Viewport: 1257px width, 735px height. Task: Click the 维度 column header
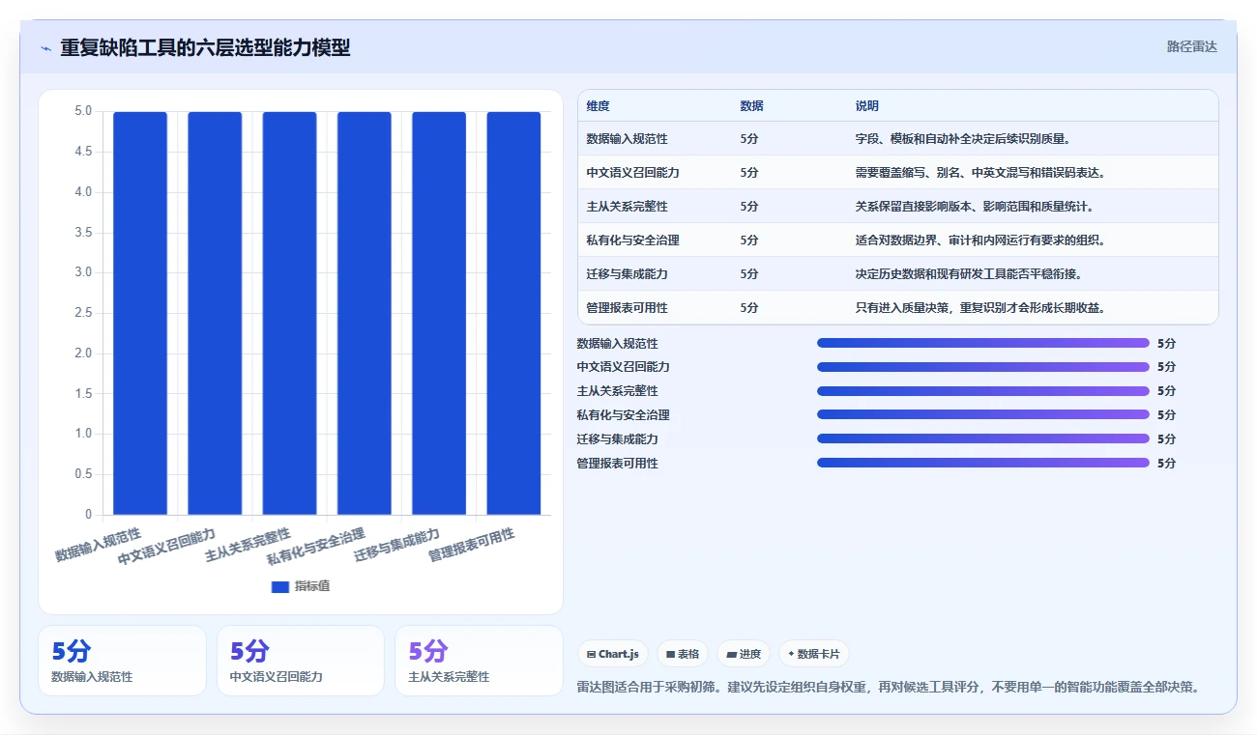tap(598, 106)
